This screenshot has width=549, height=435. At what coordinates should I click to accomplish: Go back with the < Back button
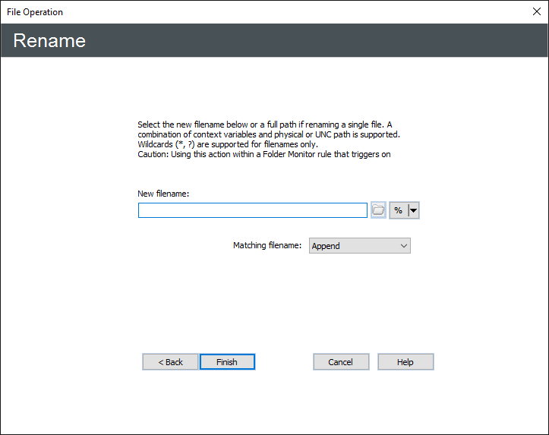coord(170,362)
